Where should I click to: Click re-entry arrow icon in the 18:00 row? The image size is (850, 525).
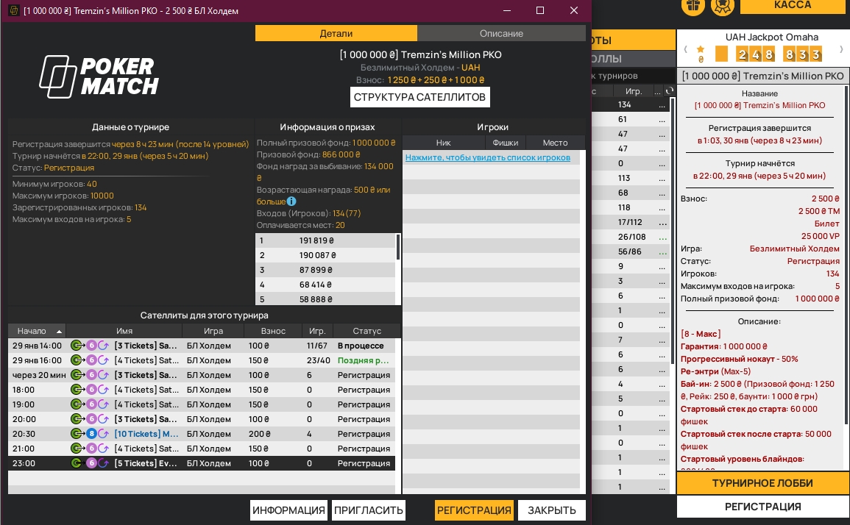[103, 390]
